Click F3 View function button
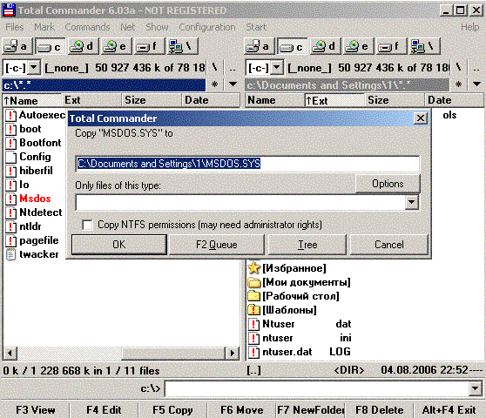Image resolution: width=486 pixels, height=418 pixels. (36, 410)
